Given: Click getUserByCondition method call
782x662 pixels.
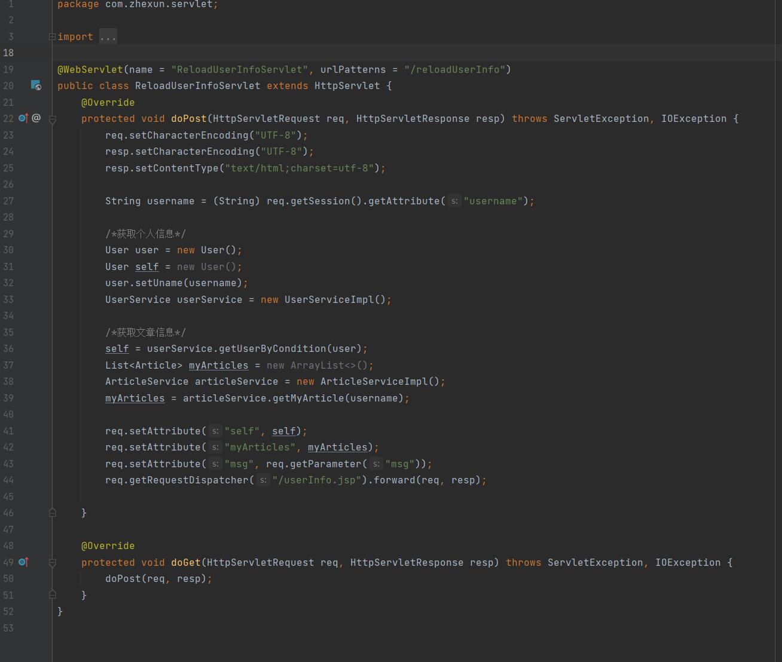Looking at the screenshot, I should click(273, 348).
